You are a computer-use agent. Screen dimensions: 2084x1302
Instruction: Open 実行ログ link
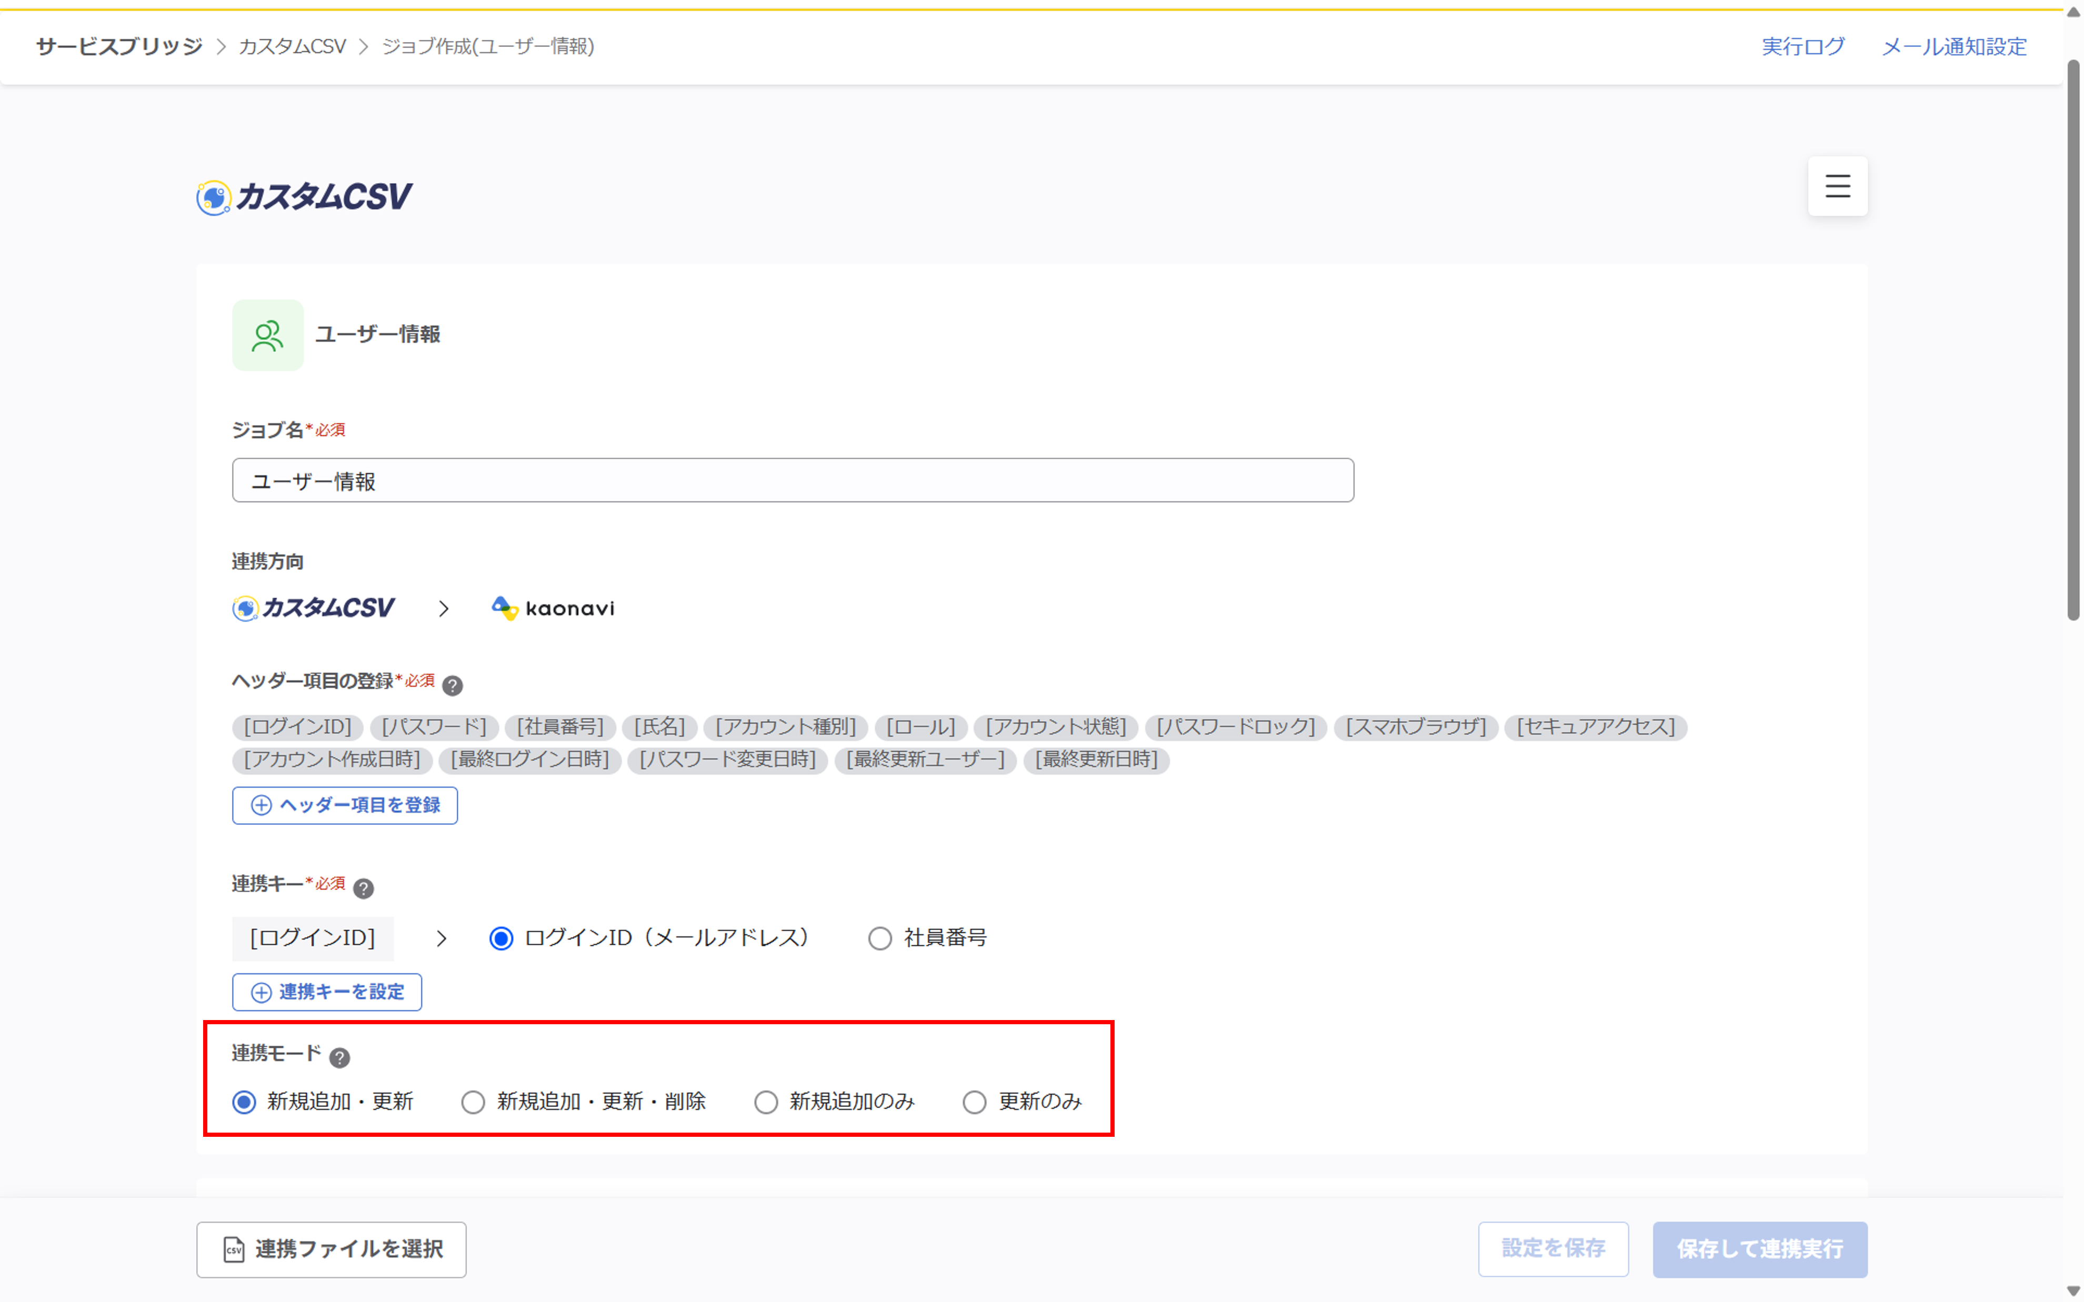pyautogui.click(x=1802, y=46)
